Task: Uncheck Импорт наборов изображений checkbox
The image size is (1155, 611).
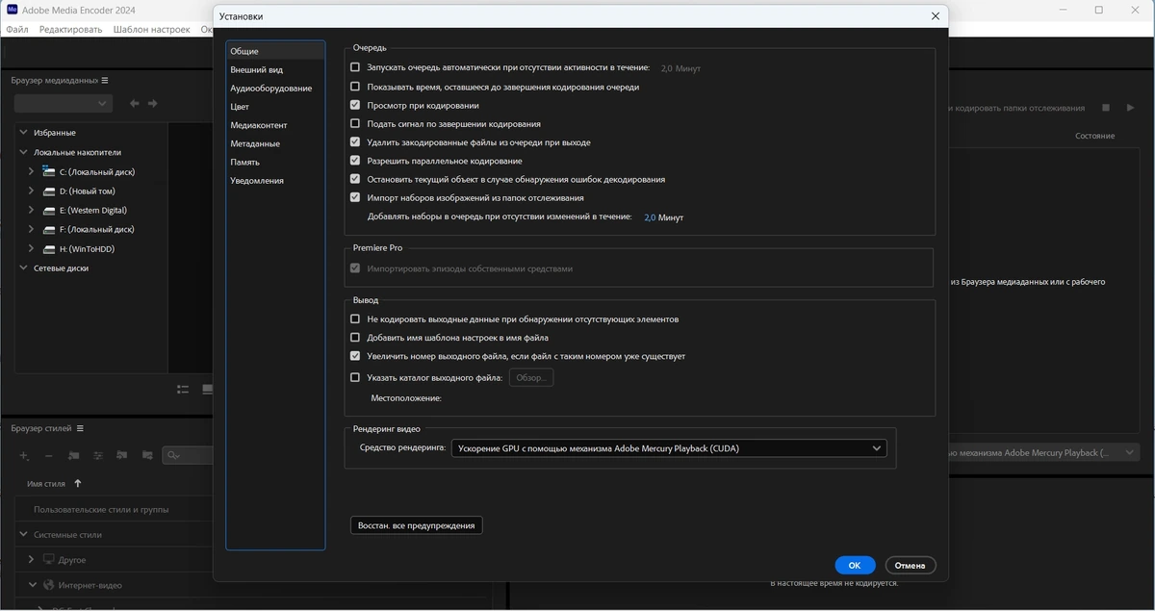Action: (355, 197)
